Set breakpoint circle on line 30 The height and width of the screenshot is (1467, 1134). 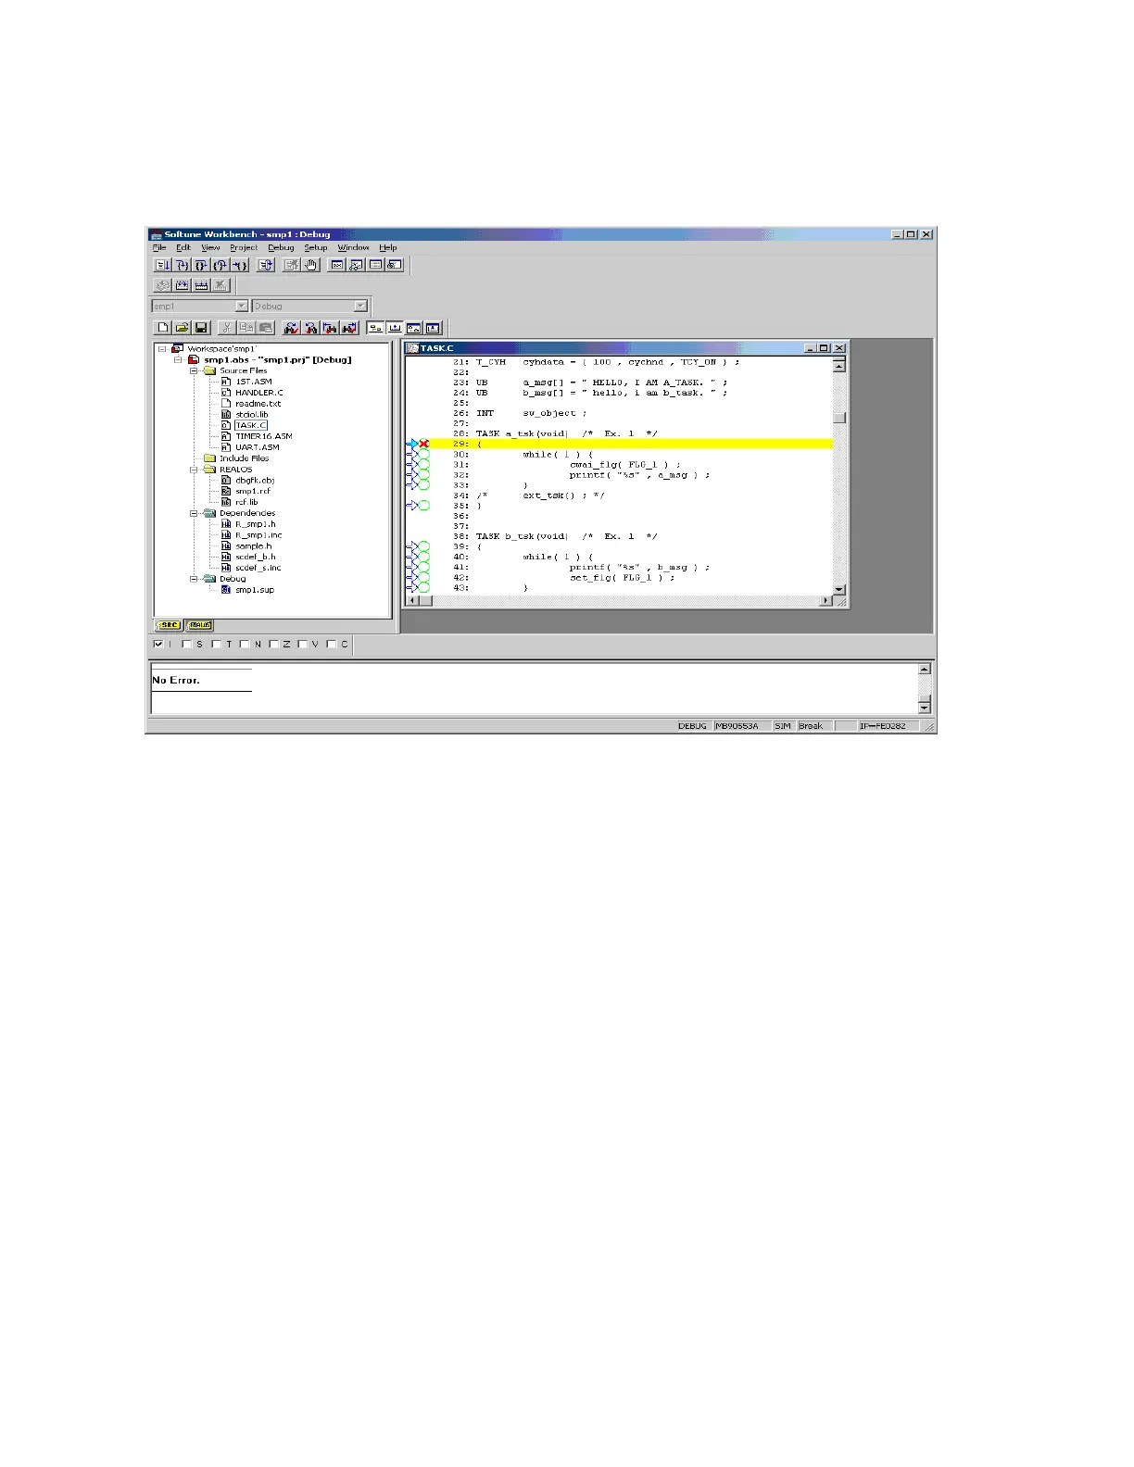coord(424,455)
